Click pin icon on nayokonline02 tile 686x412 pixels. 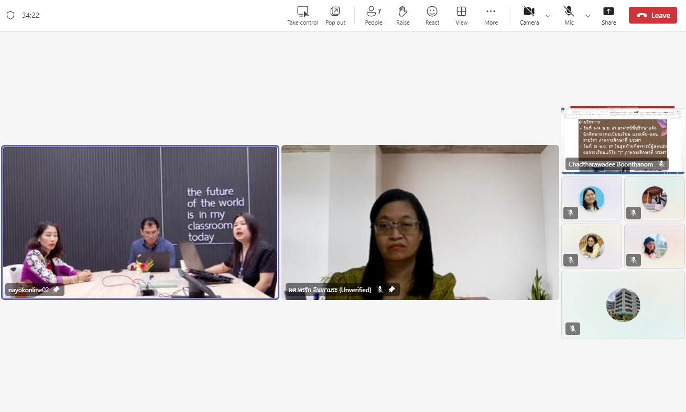click(57, 289)
